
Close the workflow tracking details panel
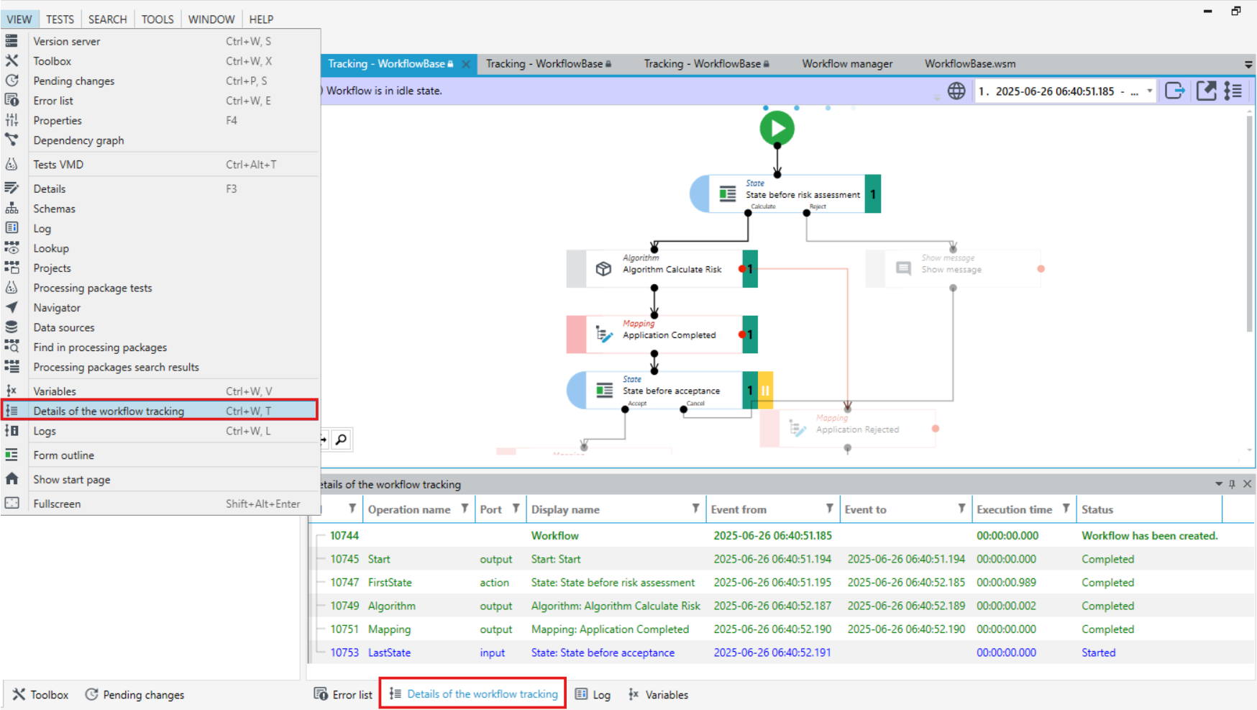click(x=1248, y=484)
